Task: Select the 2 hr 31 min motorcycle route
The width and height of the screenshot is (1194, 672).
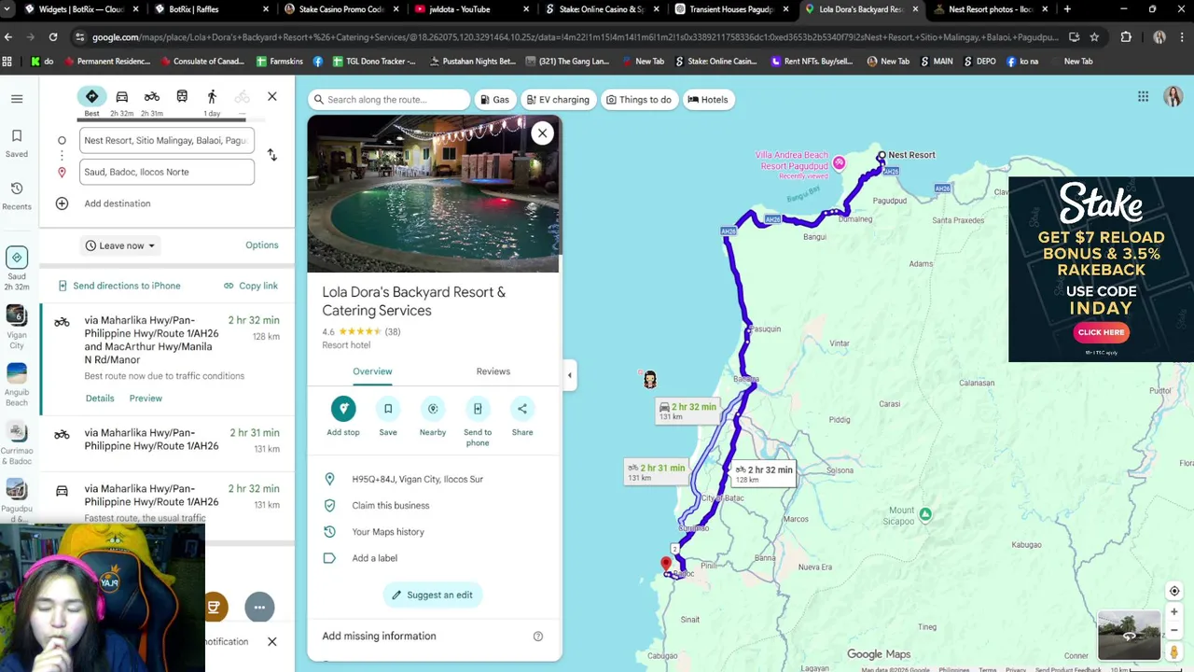Action: click(168, 441)
